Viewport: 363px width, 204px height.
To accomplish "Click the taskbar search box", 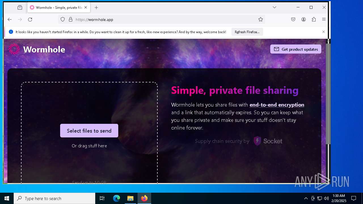I will click(54, 198).
